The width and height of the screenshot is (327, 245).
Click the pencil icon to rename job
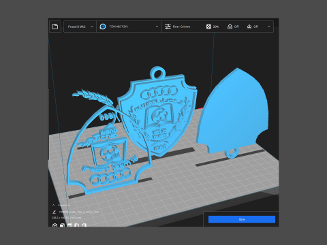[54, 212]
